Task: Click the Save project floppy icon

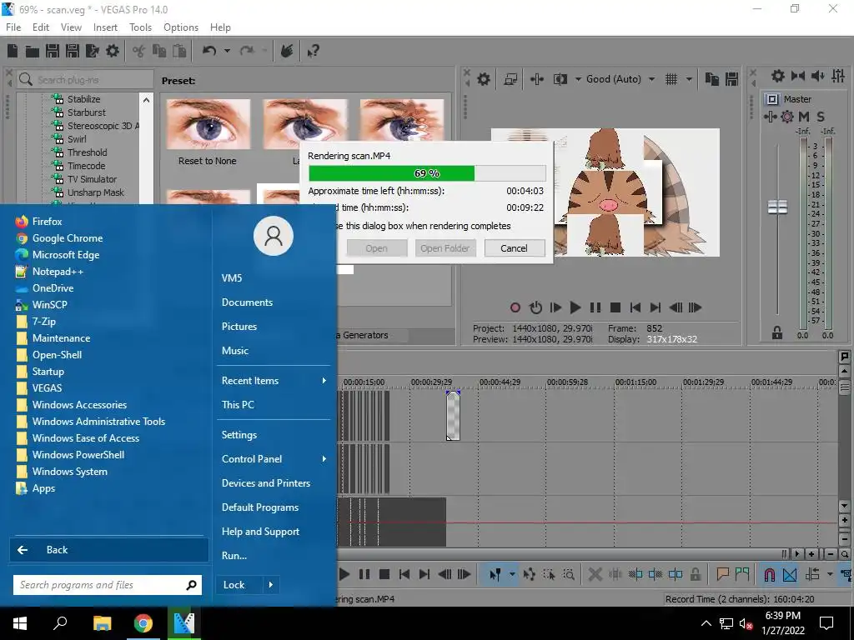Action: click(x=53, y=51)
